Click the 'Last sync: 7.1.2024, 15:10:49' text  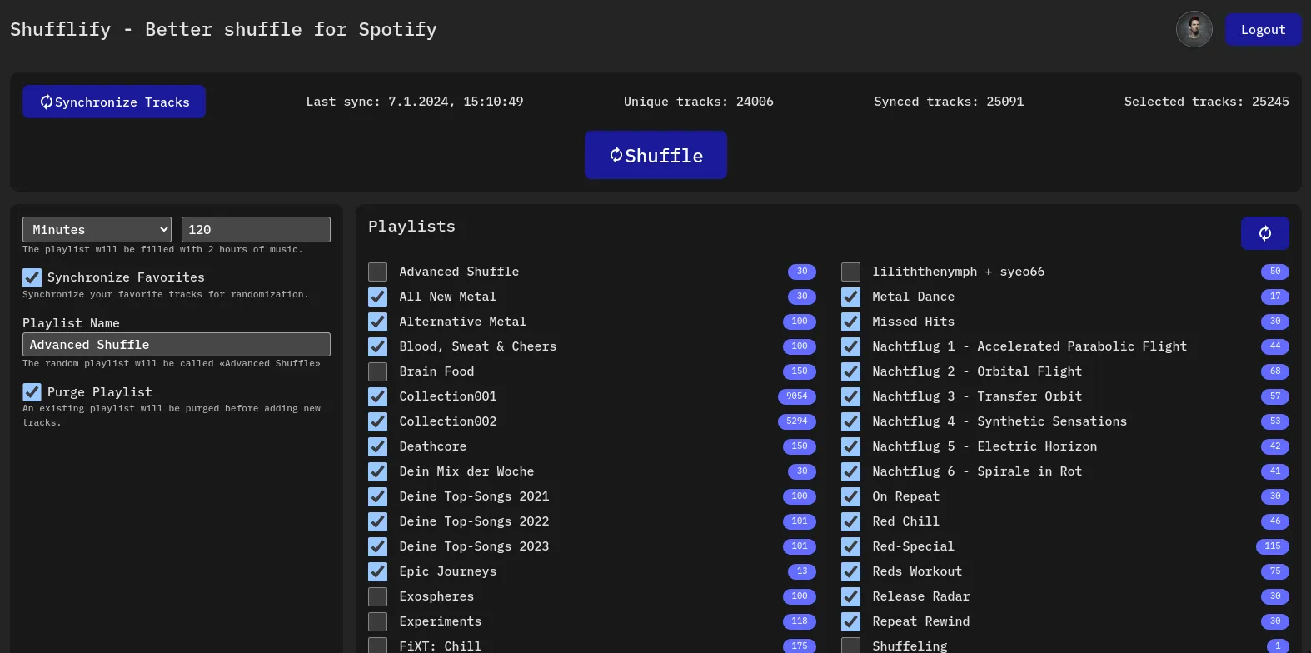click(x=415, y=102)
